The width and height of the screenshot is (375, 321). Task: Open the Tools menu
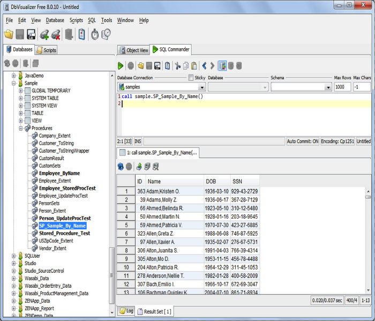(107, 20)
